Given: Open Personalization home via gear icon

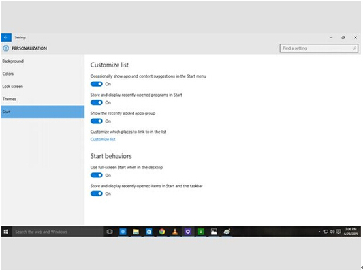Looking at the screenshot, I should click(6, 48).
